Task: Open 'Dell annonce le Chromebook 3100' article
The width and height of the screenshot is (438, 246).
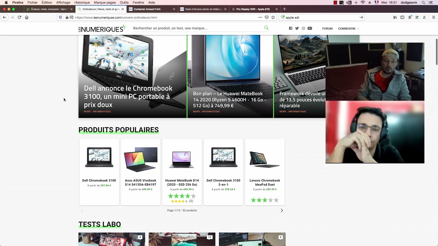Action: [x=132, y=77]
